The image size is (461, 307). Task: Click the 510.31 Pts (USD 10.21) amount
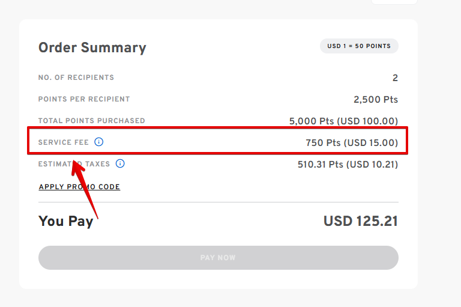click(x=348, y=164)
